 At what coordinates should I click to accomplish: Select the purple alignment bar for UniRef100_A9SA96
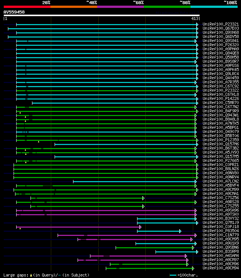[x=107, y=210]
